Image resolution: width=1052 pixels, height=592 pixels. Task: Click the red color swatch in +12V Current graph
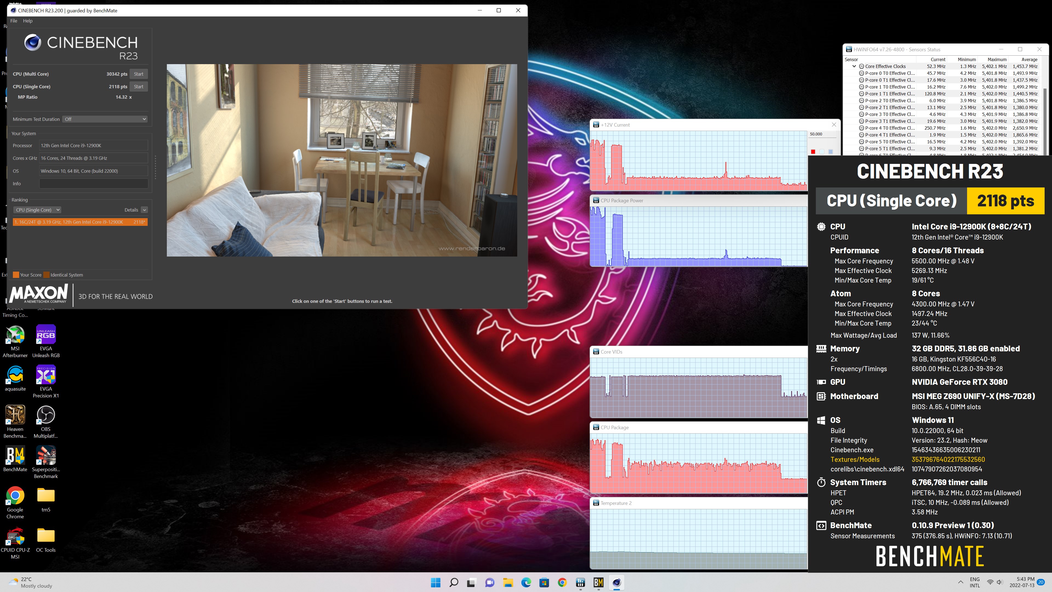point(813,152)
